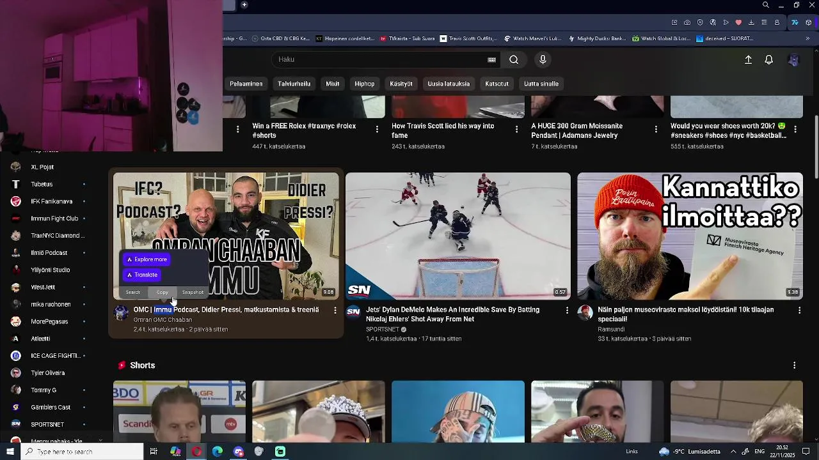This screenshot has height=460, width=819.
Task: Open the 'Tikaista - Sub Suora' bookmark
Action: pos(408,38)
